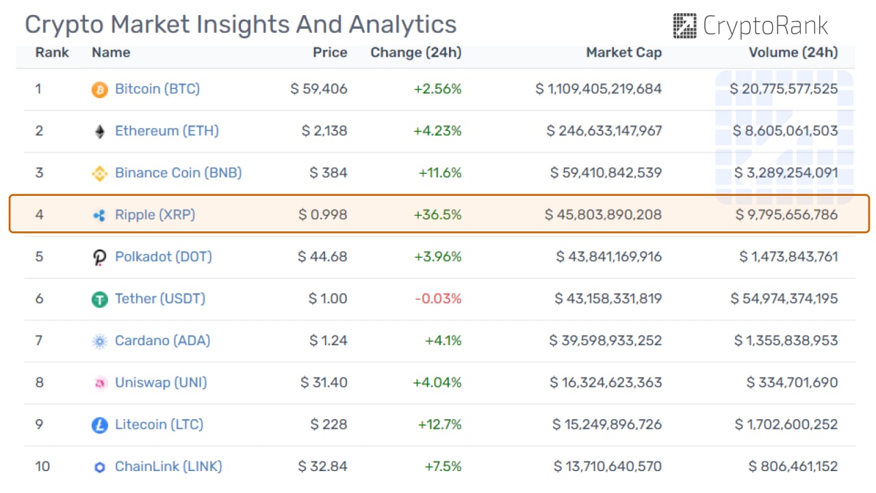The width and height of the screenshot is (876, 493).
Task: Click the CryptoRank brand name text
Action: pyautogui.click(x=766, y=26)
